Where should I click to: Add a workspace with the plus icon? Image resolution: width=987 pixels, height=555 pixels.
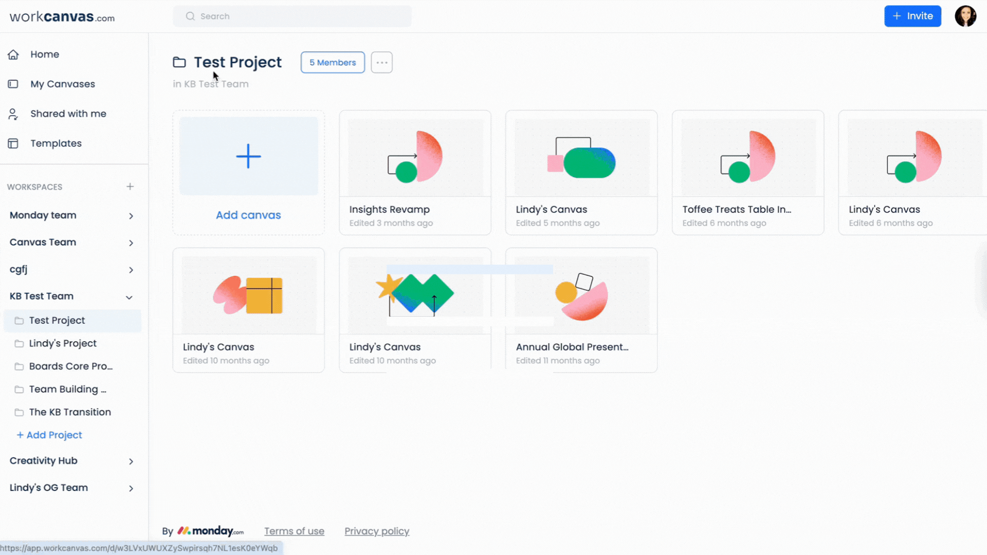coord(130,187)
